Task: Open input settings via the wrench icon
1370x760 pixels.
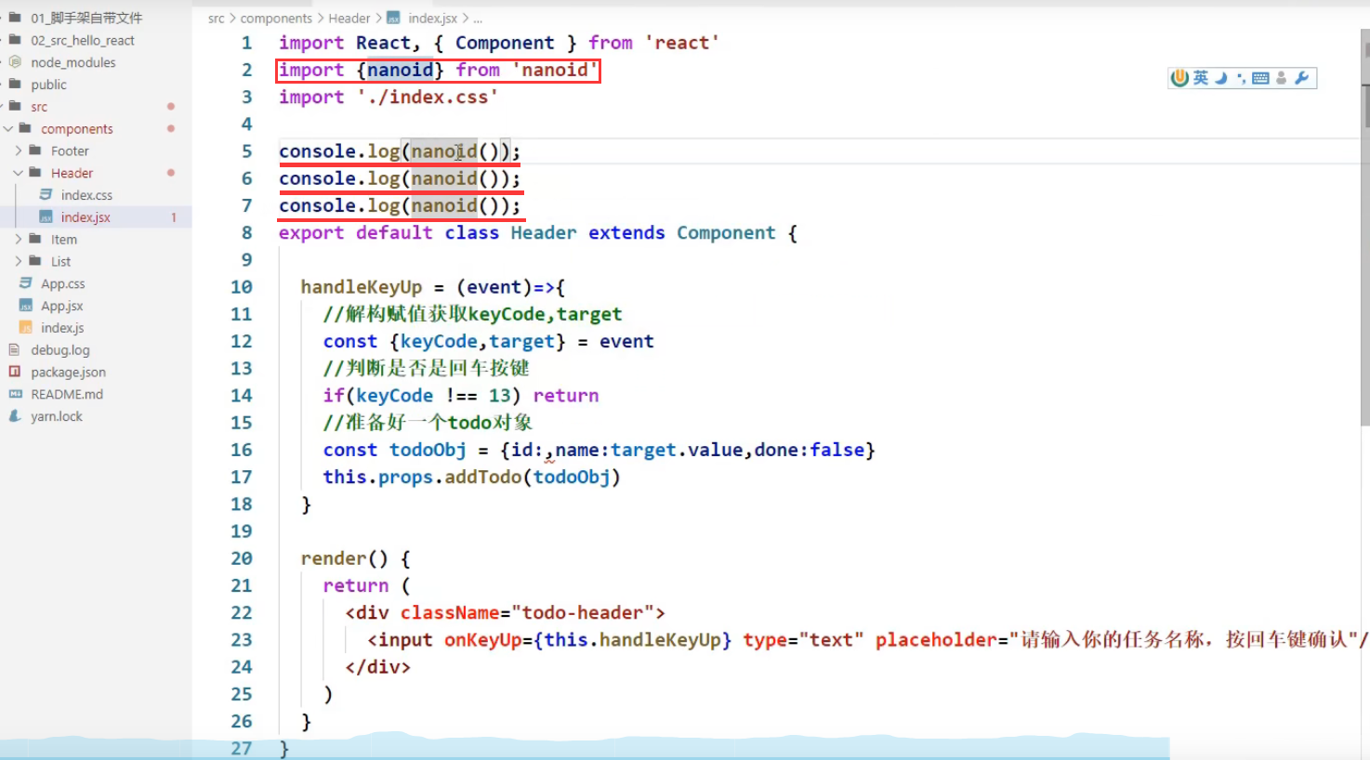Action: (1301, 78)
